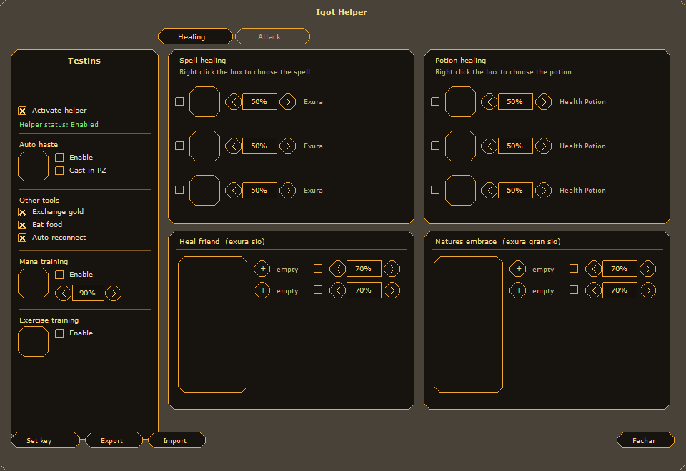Increase first Exura spell percentage arrow
686x471 pixels.
(287, 102)
